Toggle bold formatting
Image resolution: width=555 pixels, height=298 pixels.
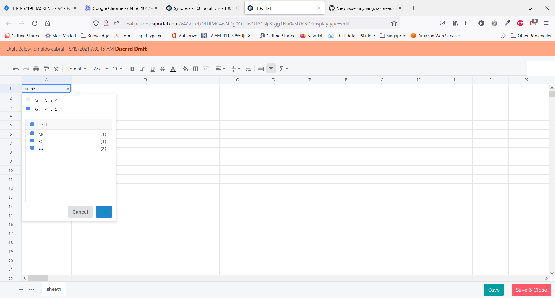(x=132, y=69)
